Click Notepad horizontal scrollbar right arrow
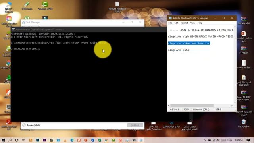Screen dimensions: 254x143 click(x=232, y=106)
